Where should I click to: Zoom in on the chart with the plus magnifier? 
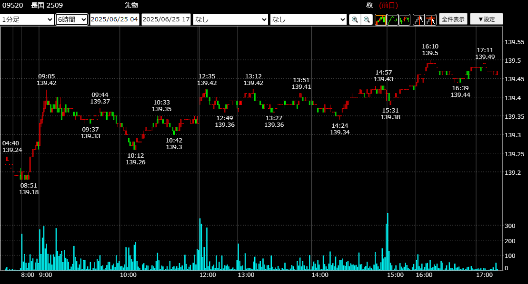355,19
